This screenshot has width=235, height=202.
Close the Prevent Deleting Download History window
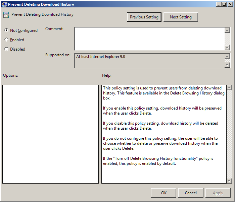tap(230, 4)
